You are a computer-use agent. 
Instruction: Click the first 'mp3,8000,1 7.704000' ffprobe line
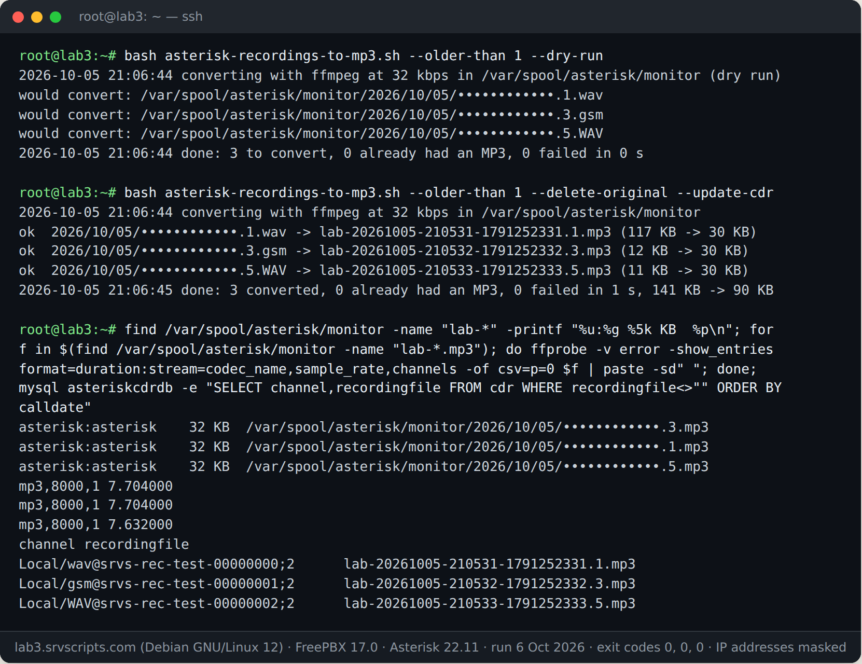coord(96,486)
